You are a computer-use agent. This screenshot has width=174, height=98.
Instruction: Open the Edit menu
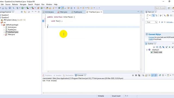(x=2, y=4)
